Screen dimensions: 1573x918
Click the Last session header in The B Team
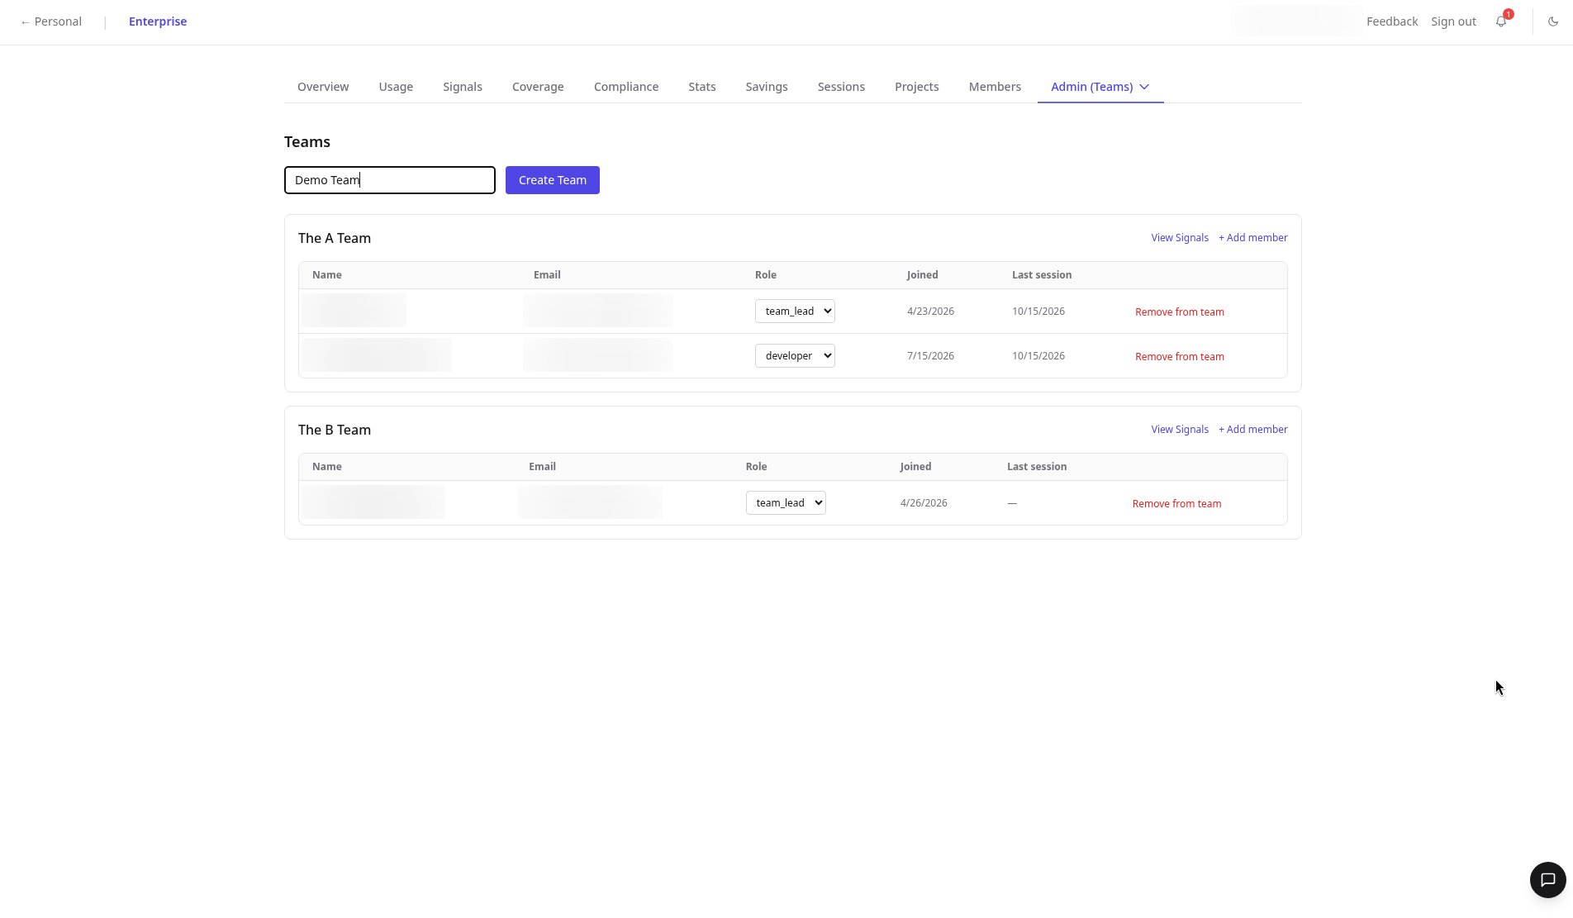tap(1037, 467)
